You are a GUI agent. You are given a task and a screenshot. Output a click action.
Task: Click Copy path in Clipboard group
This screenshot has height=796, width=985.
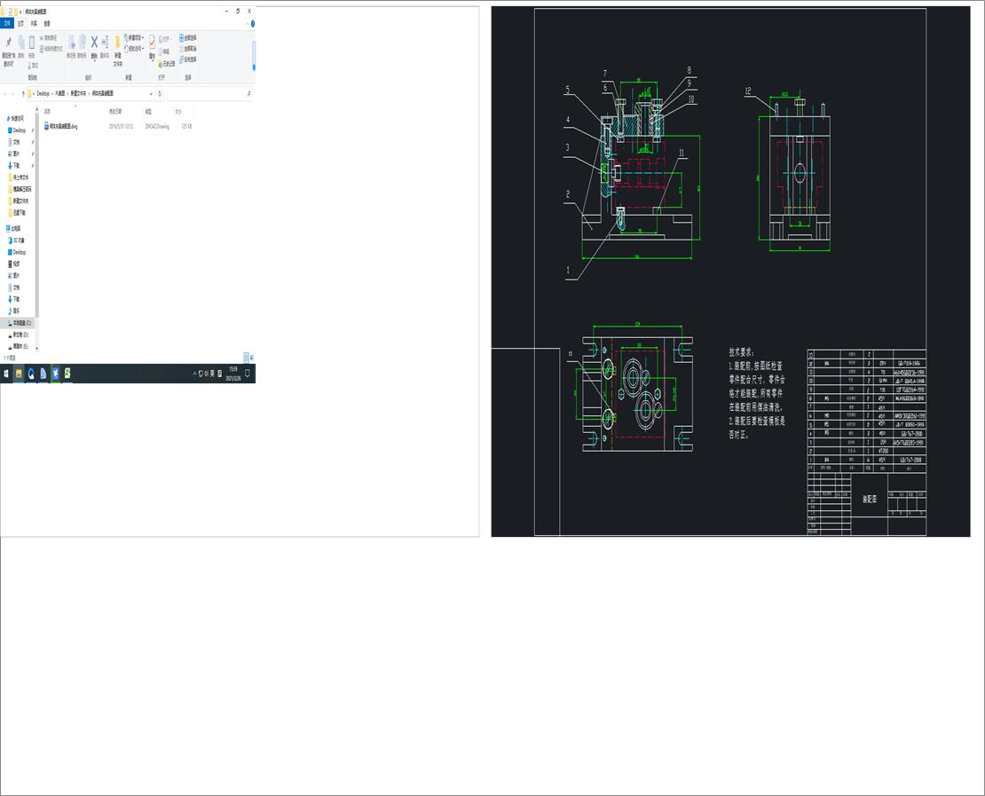(49, 38)
